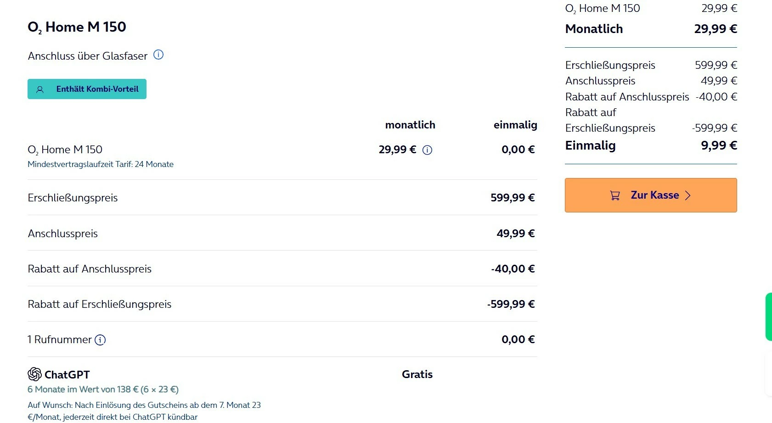Click the chevron arrow after Zur Kasse
Screen dimensions: 772x423
point(687,195)
